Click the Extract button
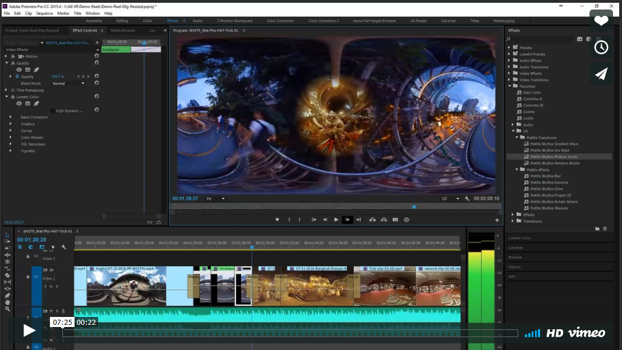Viewport: 622px width, 350px height. tap(384, 220)
